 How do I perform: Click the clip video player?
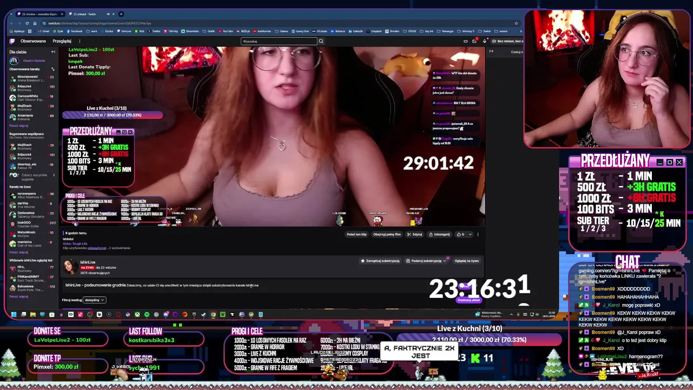pyautogui.click(x=273, y=136)
